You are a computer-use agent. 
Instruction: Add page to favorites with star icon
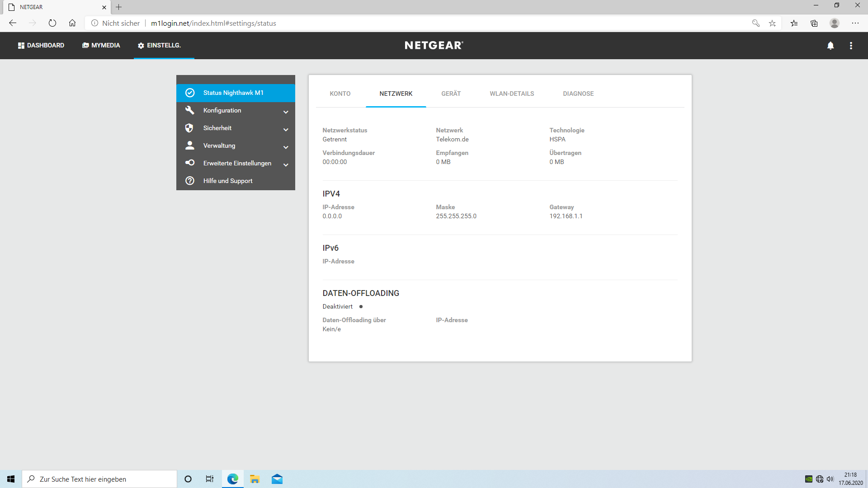coord(772,23)
